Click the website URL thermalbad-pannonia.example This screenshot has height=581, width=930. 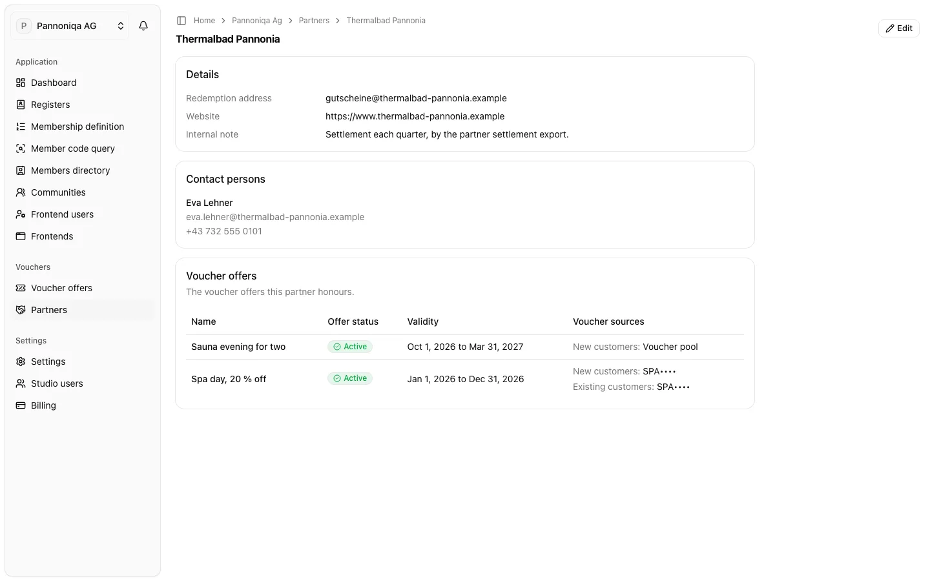[x=415, y=116]
